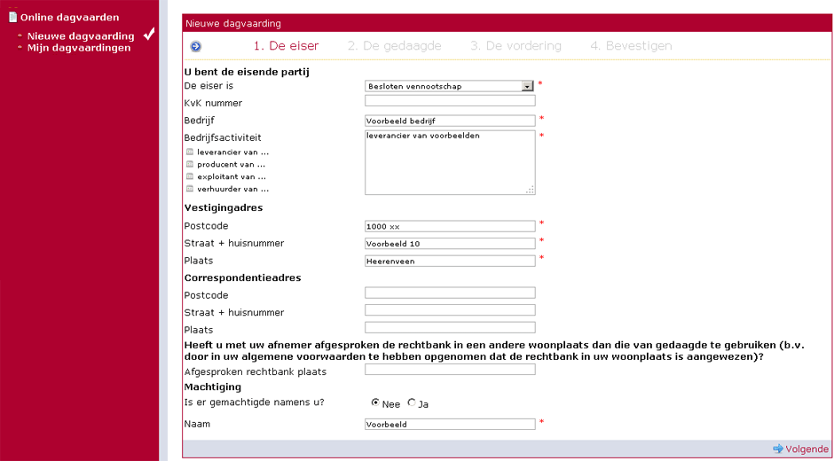Image resolution: width=834 pixels, height=461 pixels.
Task: Focus the KvK nummer input field
Action: point(450,100)
